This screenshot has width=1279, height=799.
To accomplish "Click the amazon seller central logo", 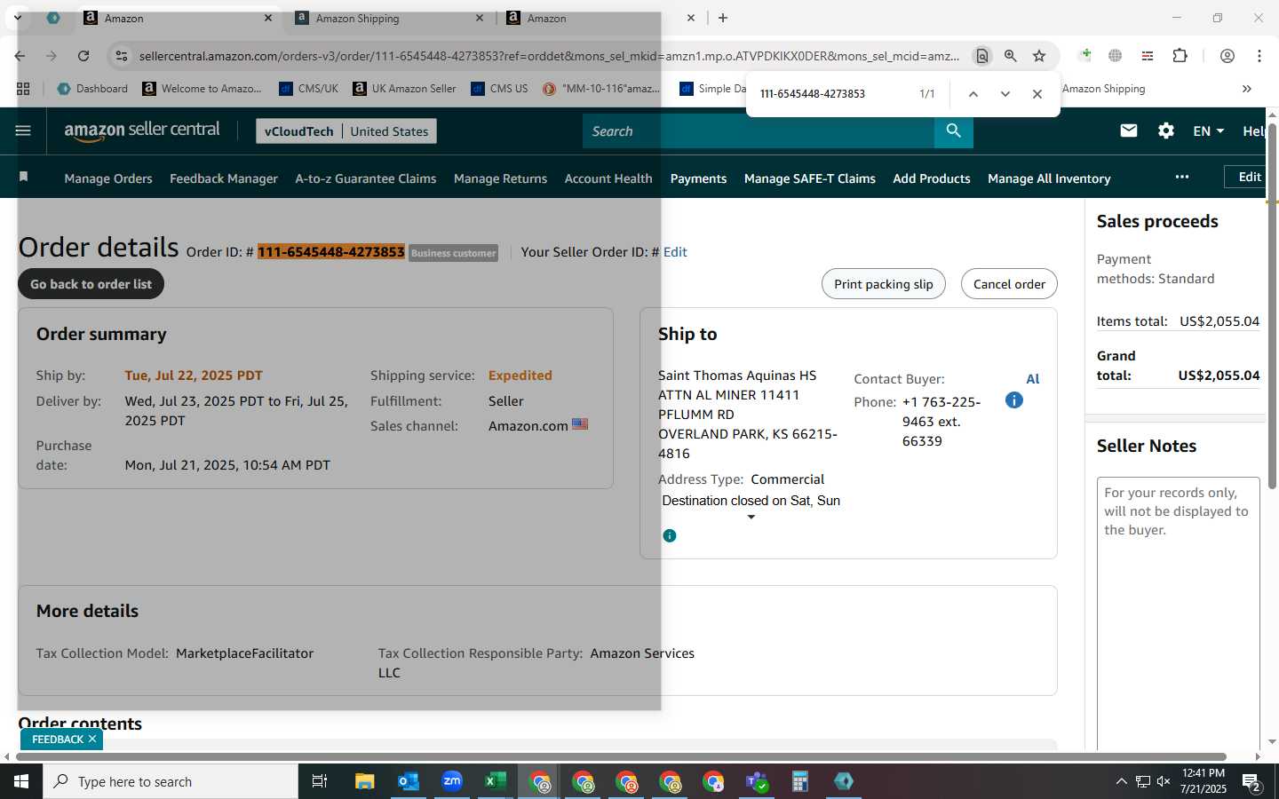I will (142, 131).
